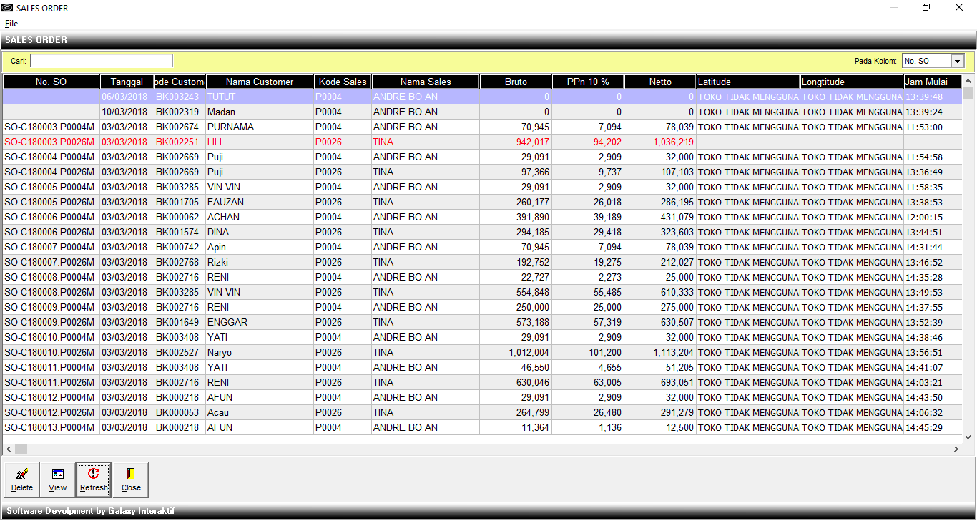The height and width of the screenshot is (521, 977).
Task: Select the row for customer PURNAMA
Action: point(230,127)
